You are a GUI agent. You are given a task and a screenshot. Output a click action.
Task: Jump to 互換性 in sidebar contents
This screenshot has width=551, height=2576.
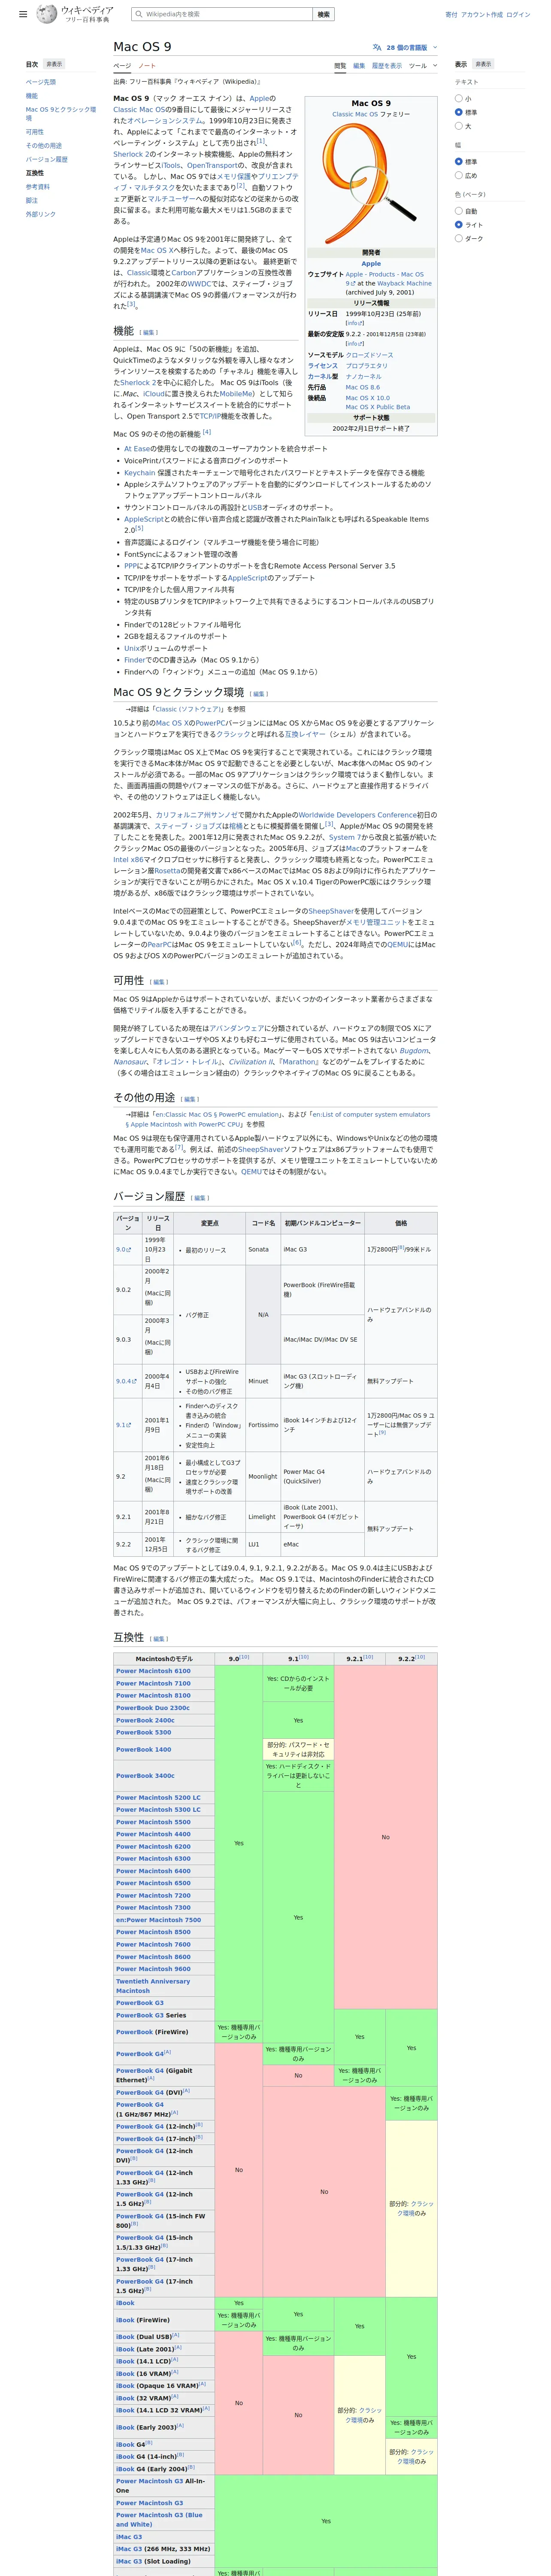pos(35,173)
